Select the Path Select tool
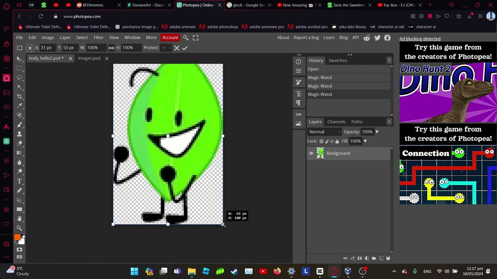Screen dimensions: 497x279 (x=19, y=200)
